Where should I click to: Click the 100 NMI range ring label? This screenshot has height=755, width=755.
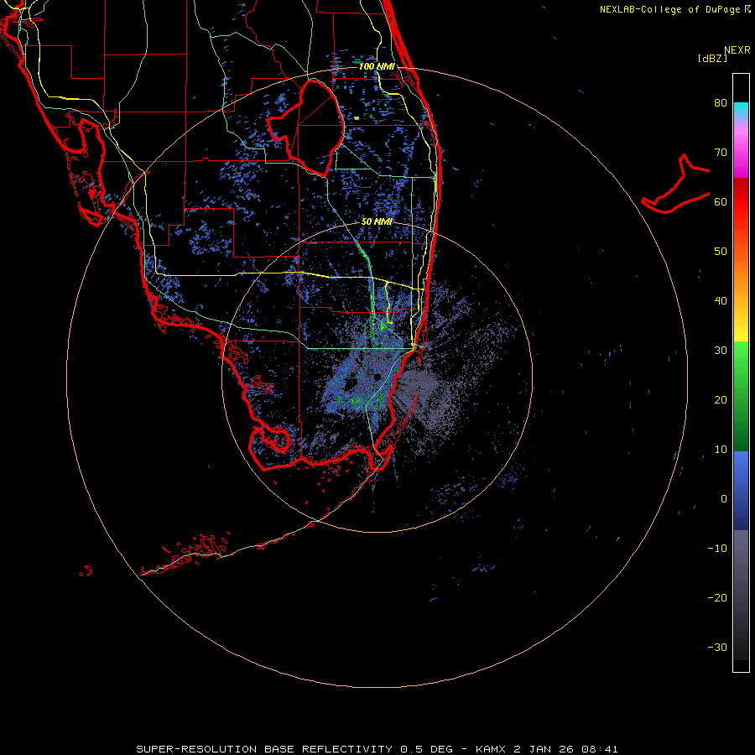[377, 66]
